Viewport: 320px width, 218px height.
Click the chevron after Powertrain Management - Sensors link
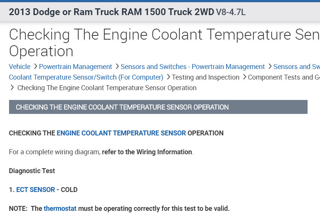click(269, 67)
